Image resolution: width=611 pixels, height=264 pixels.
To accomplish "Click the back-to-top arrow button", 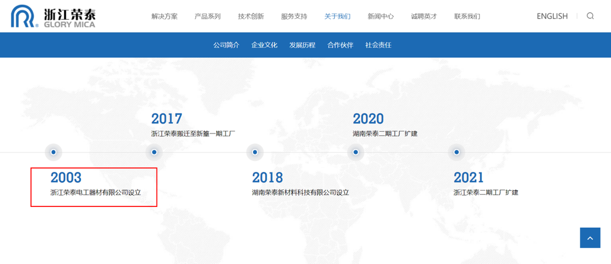I will tap(590, 237).
